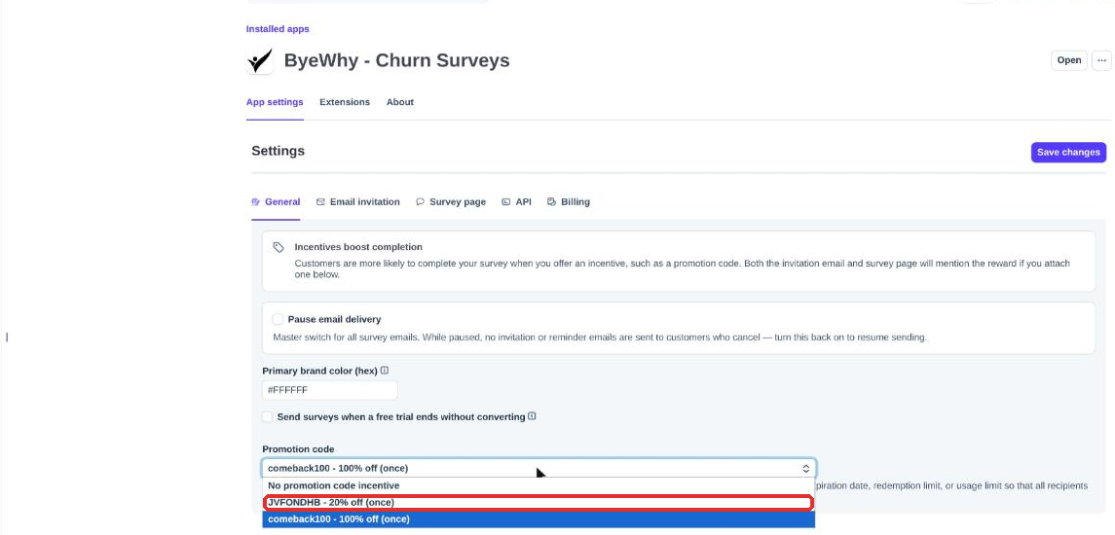Click the info icon beside free trial surveys
The height and width of the screenshot is (535, 1115).
[x=532, y=416]
